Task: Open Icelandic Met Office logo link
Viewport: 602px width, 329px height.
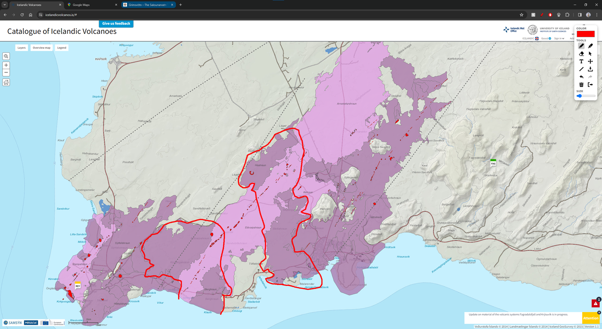Action: click(x=514, y=30)
